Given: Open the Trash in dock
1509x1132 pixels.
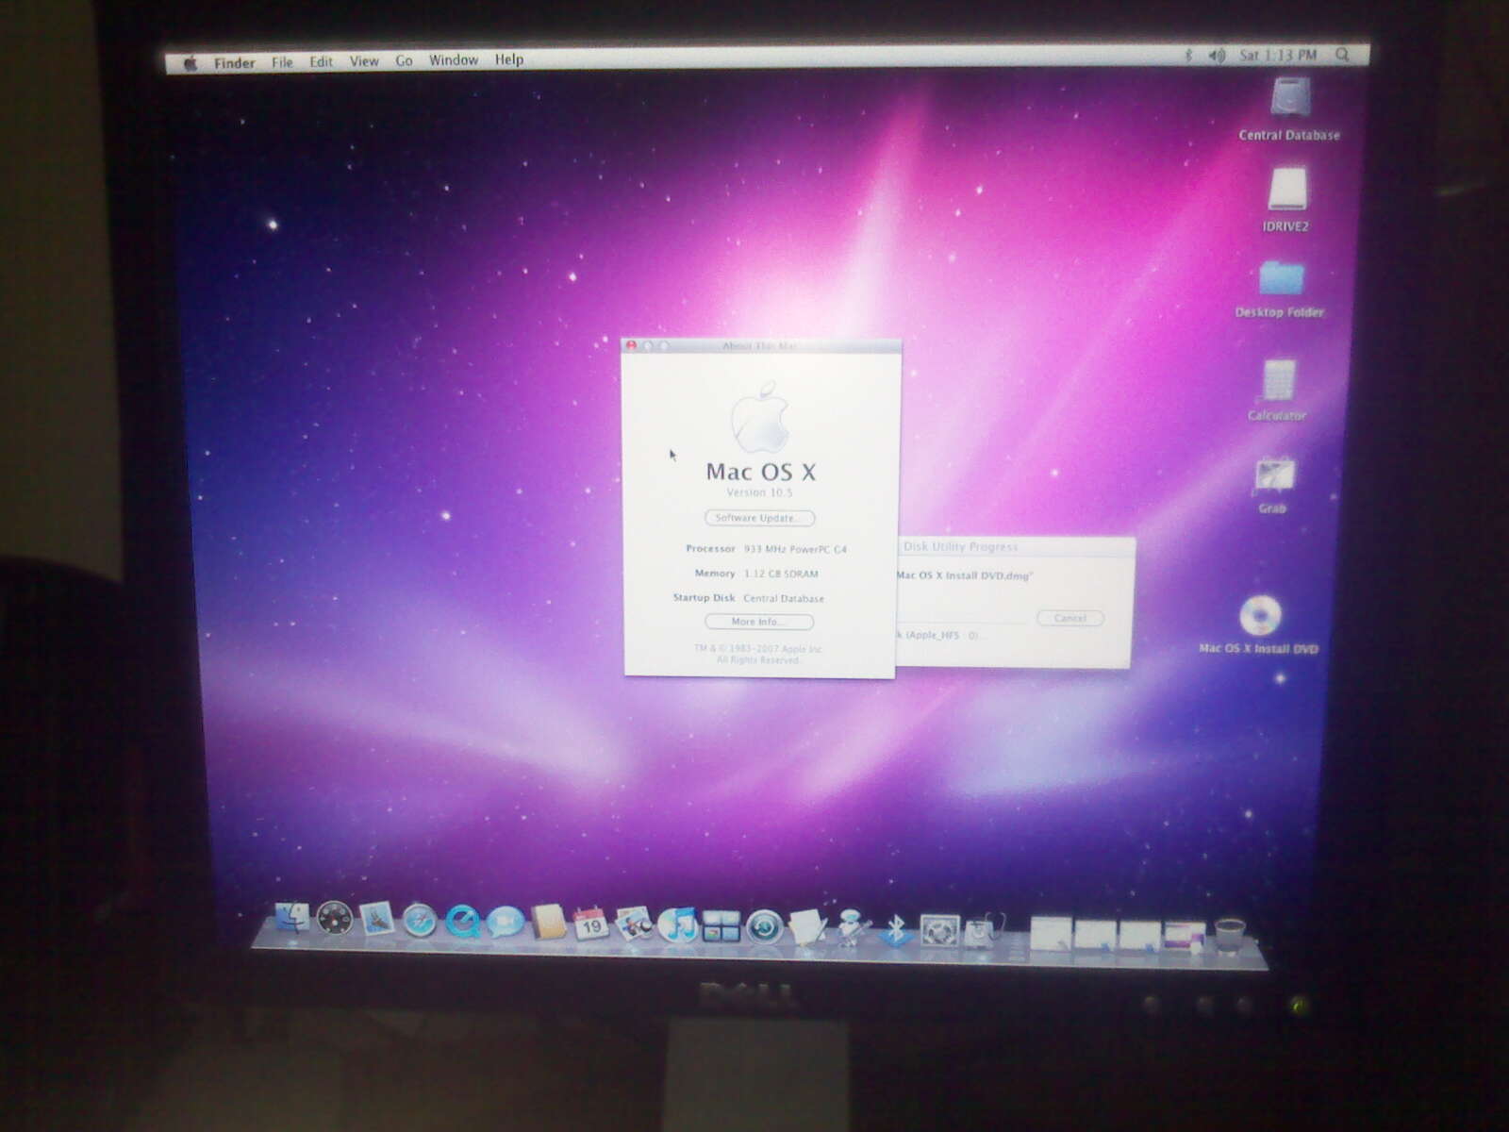Looking at the screenshot, I should [x=1229, y=935].
